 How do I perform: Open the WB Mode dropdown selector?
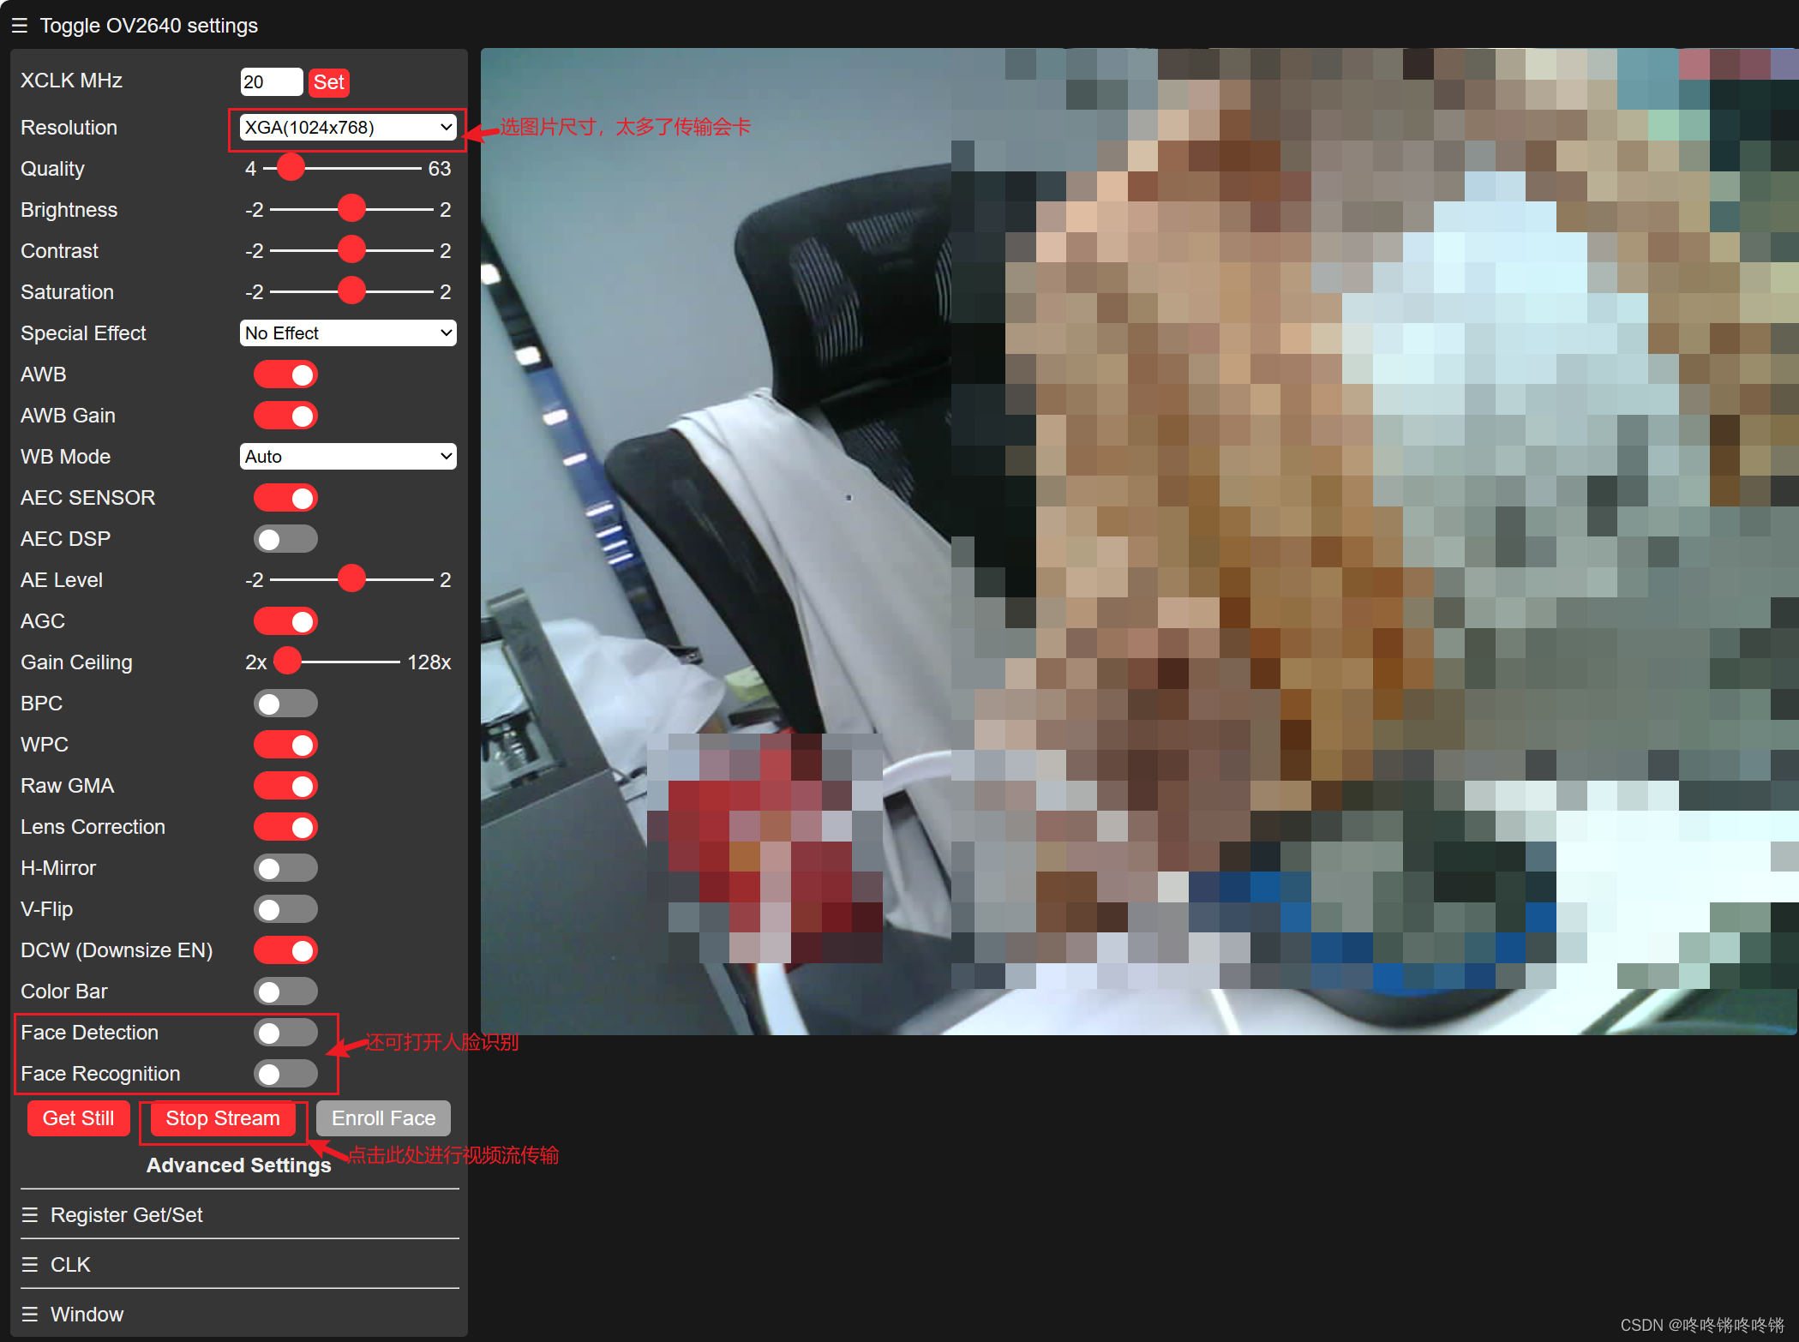pyautogui.click(x=345, y=455)
